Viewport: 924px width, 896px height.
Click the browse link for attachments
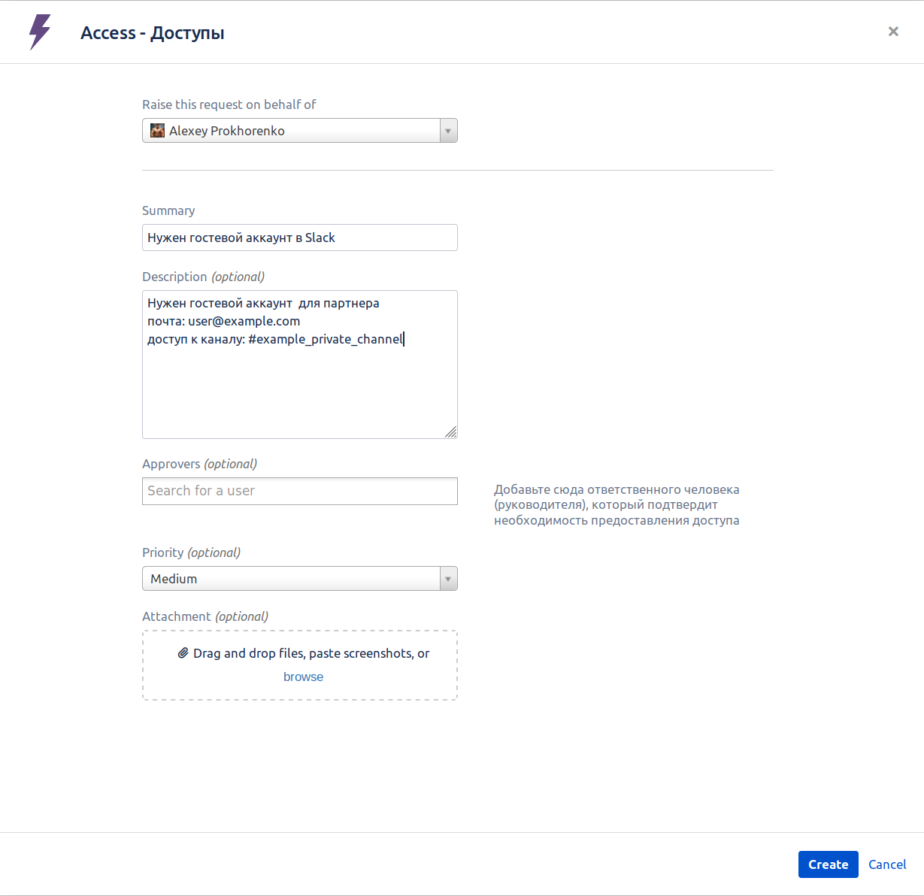(303, 677)
